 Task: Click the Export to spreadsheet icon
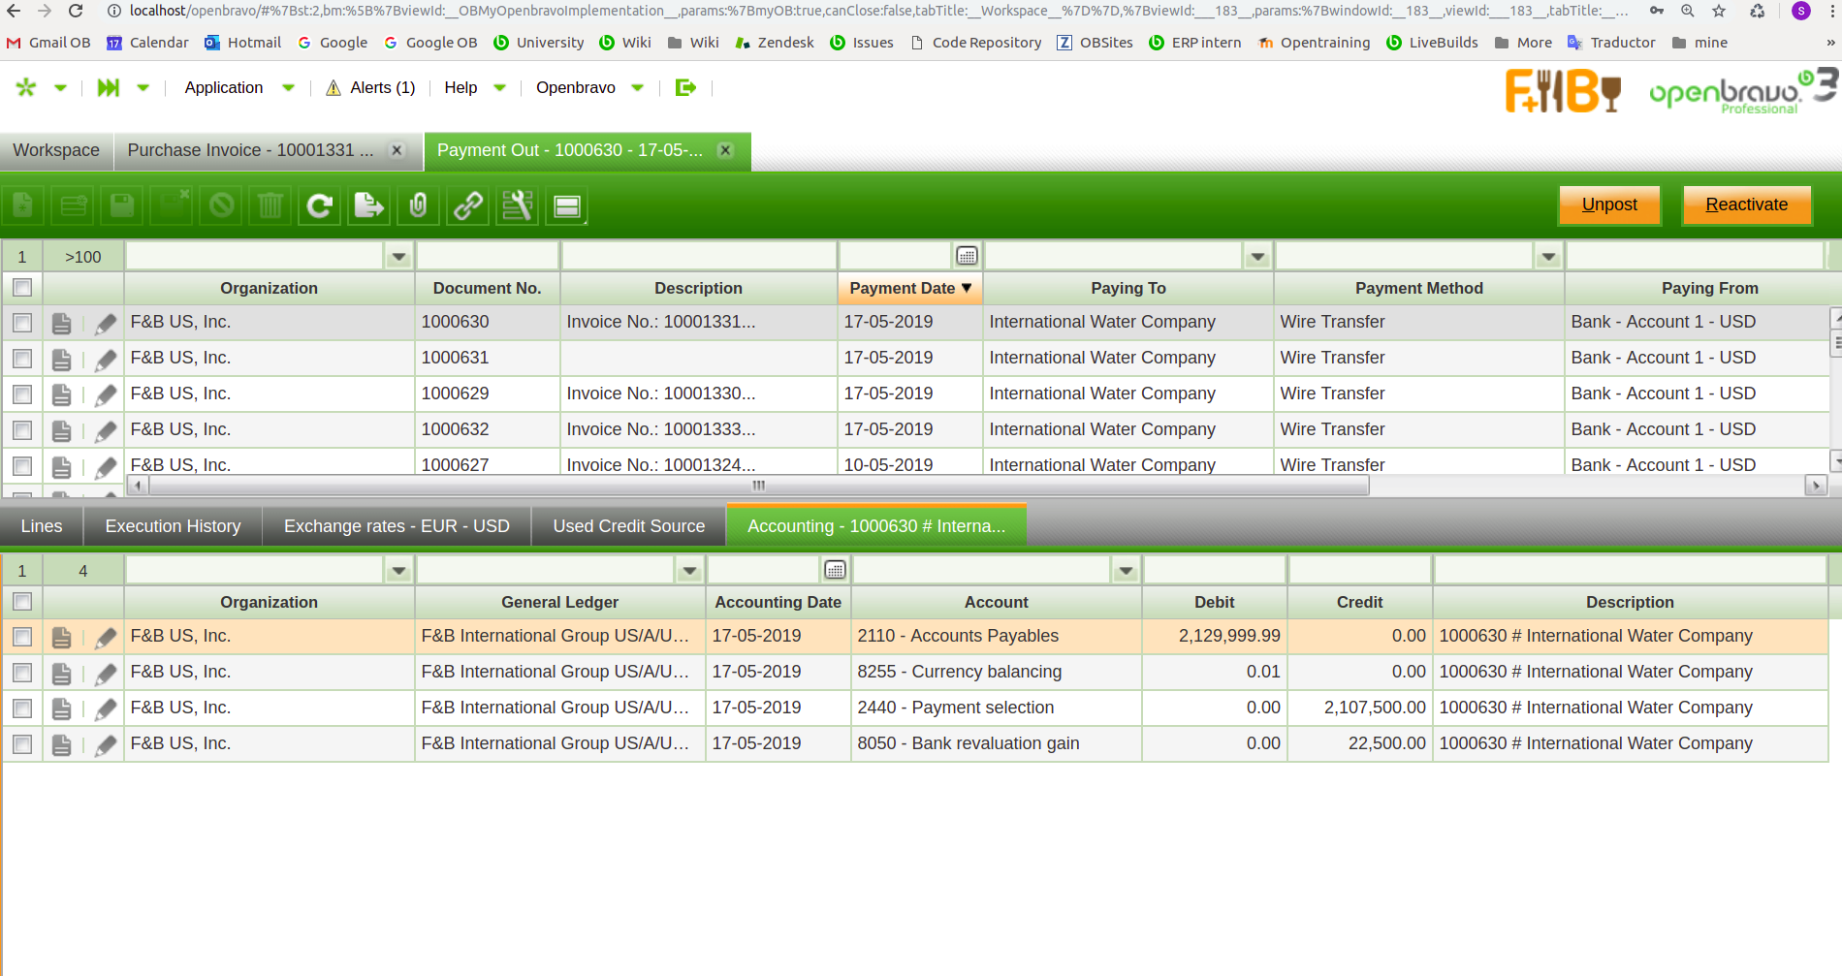[x=369, y=205]
